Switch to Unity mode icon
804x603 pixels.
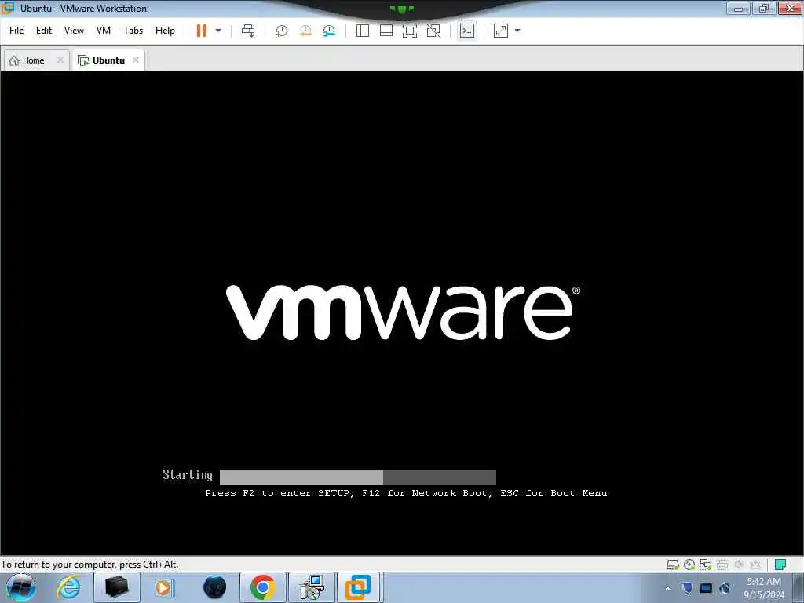pos(433,31)
